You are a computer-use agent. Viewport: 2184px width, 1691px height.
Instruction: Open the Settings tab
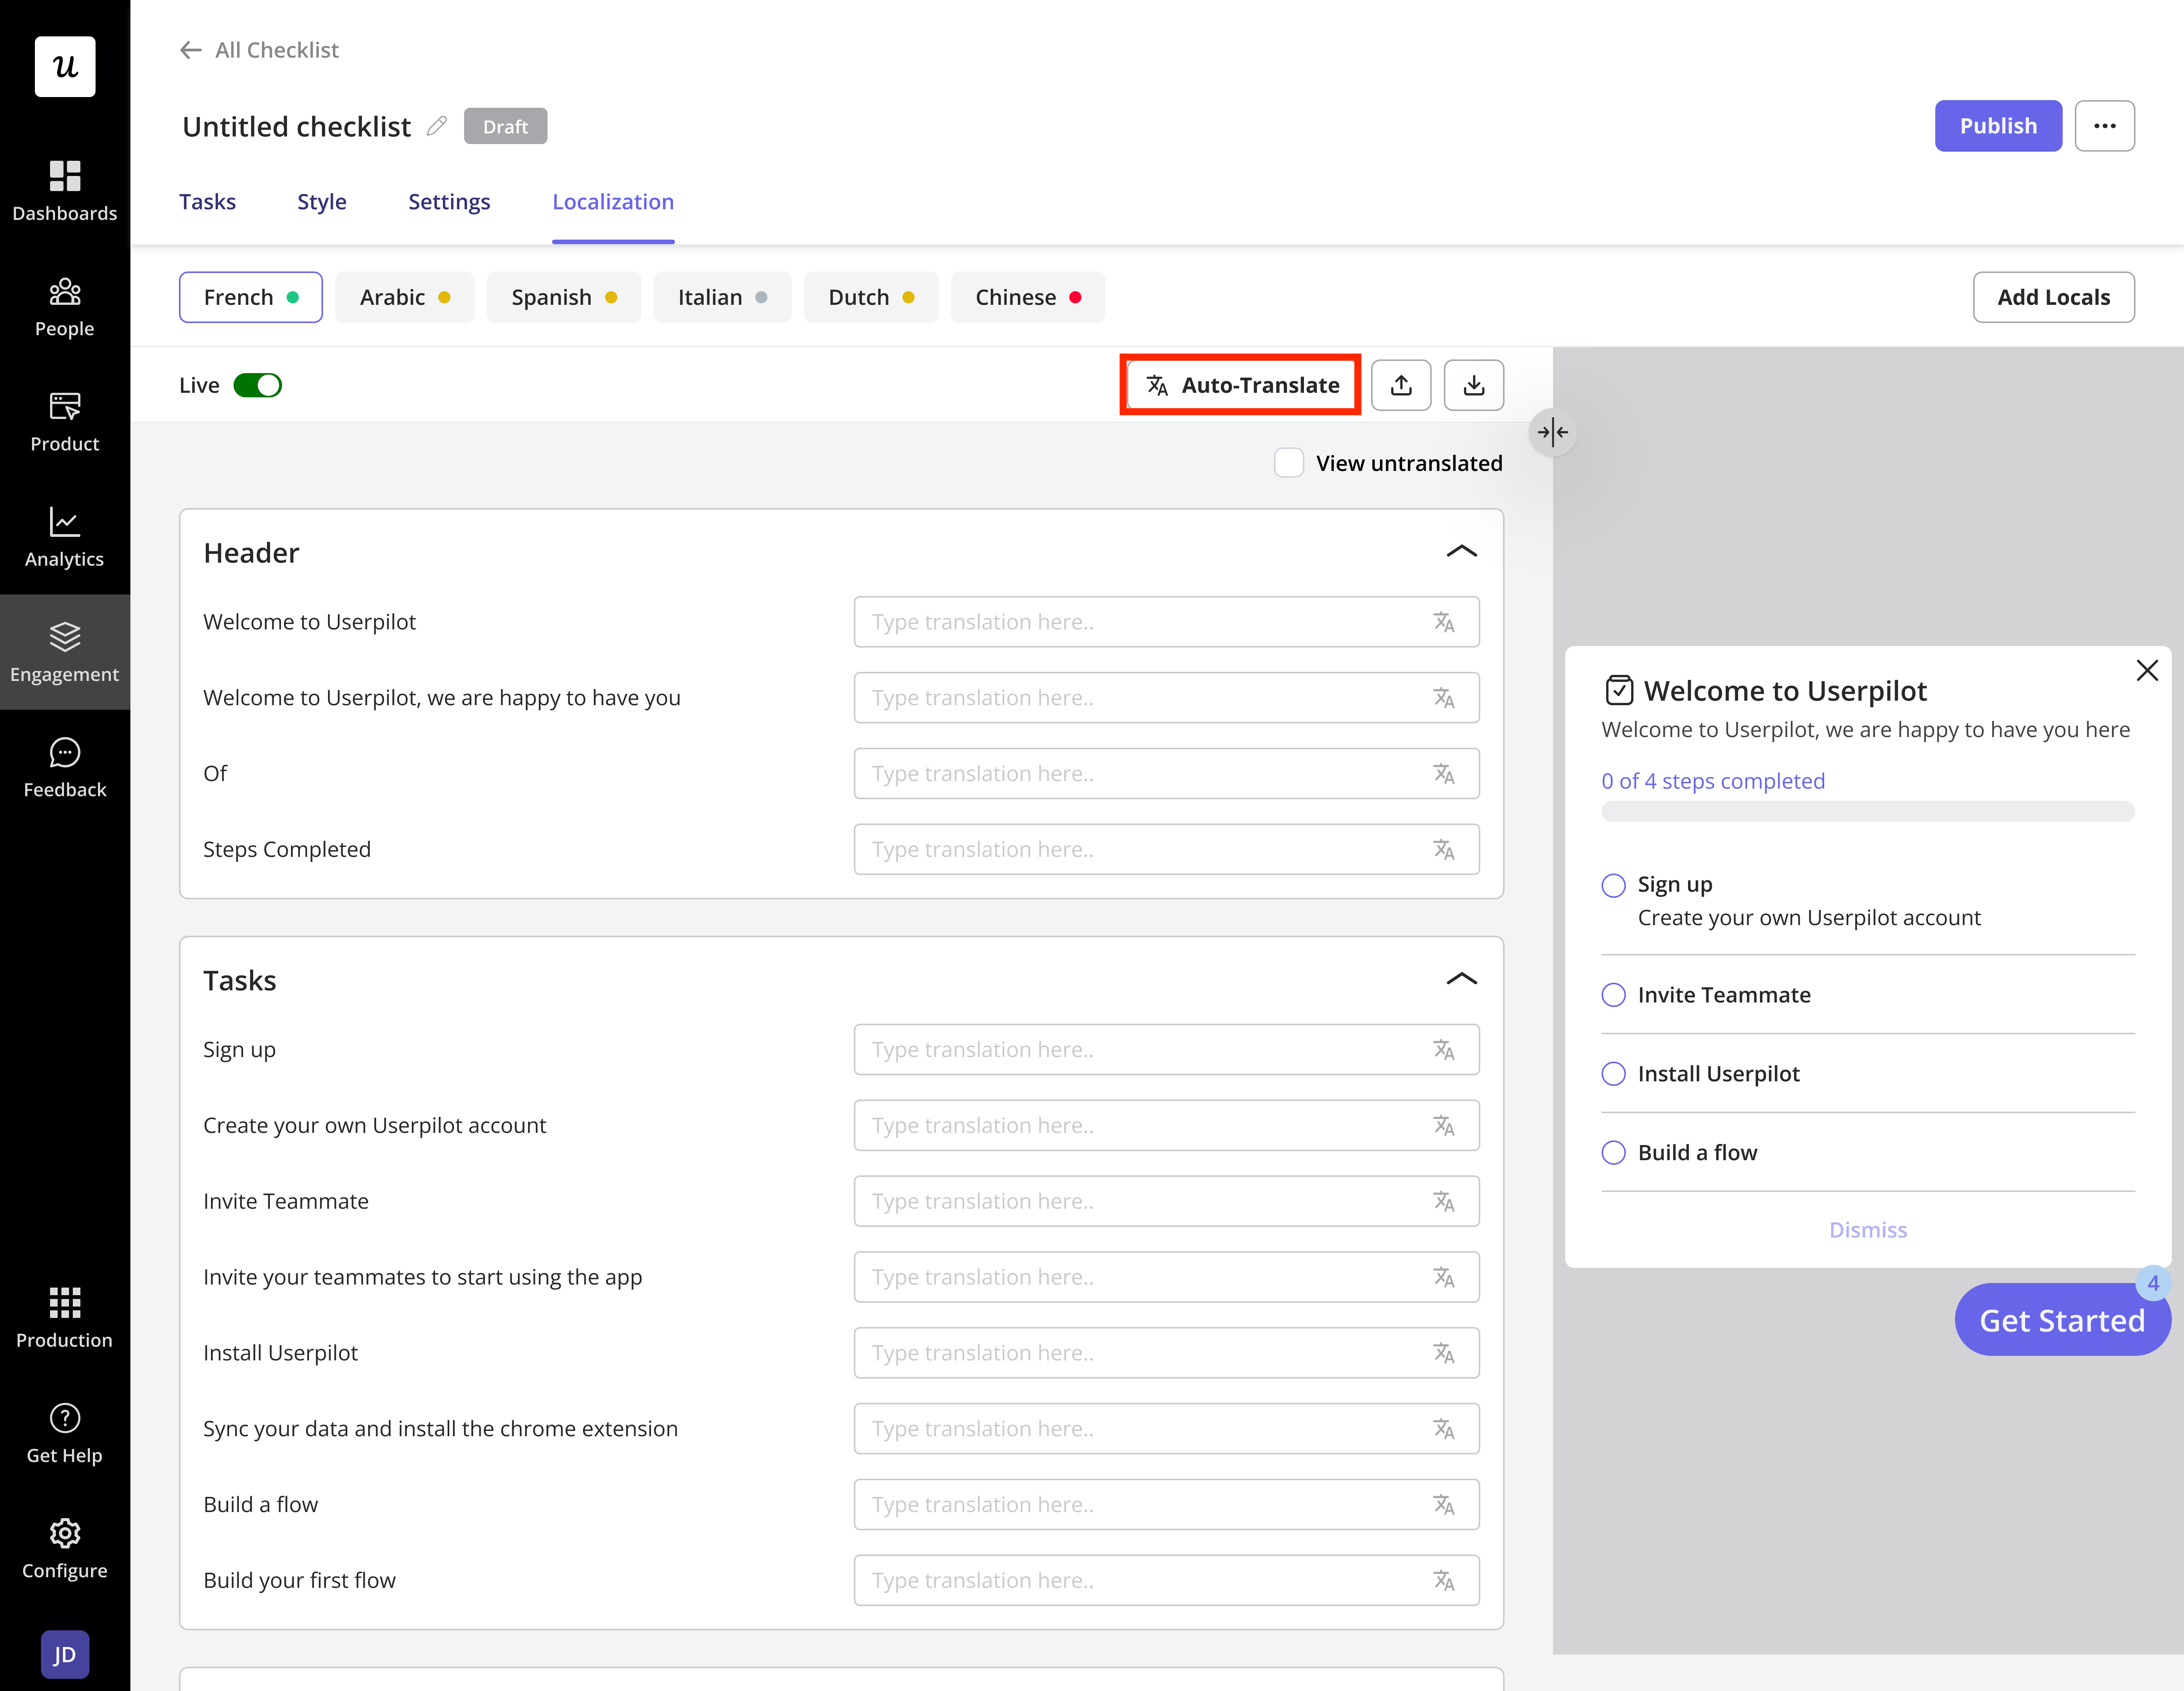point(449,202)
